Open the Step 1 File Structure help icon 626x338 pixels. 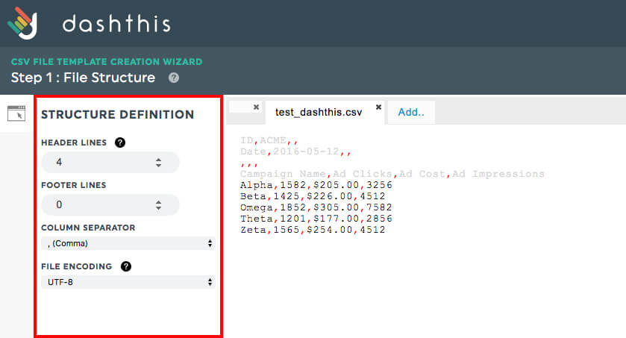pos(174,78)
